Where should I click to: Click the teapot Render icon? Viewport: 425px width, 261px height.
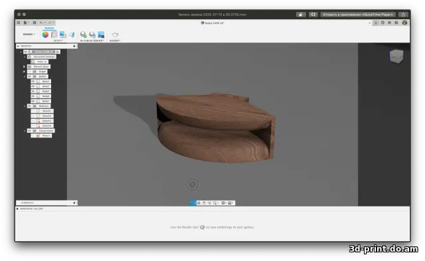[x=115, y=35]
